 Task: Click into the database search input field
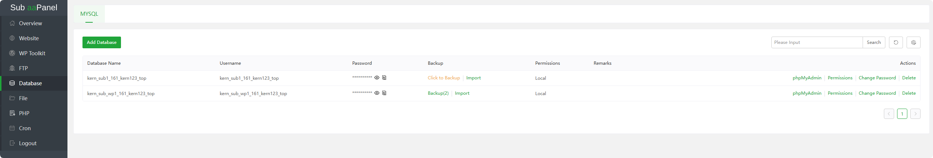pyautogui.click(x=816, y=42)
